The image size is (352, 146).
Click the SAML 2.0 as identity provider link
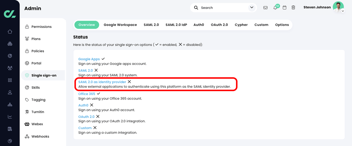tap(102, 82)
